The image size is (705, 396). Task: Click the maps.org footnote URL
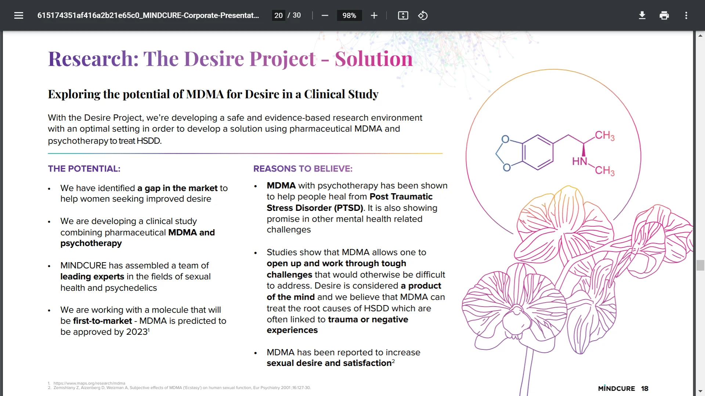(x=89, y=383)
